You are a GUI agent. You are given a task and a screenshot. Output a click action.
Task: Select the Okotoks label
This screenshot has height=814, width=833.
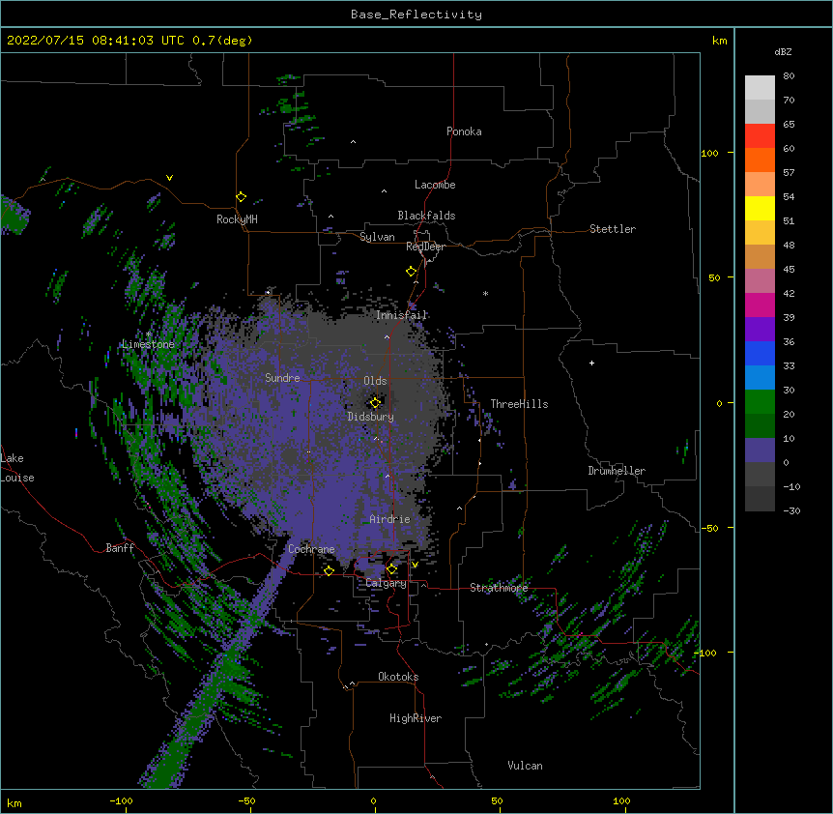[x=398, y=677]
